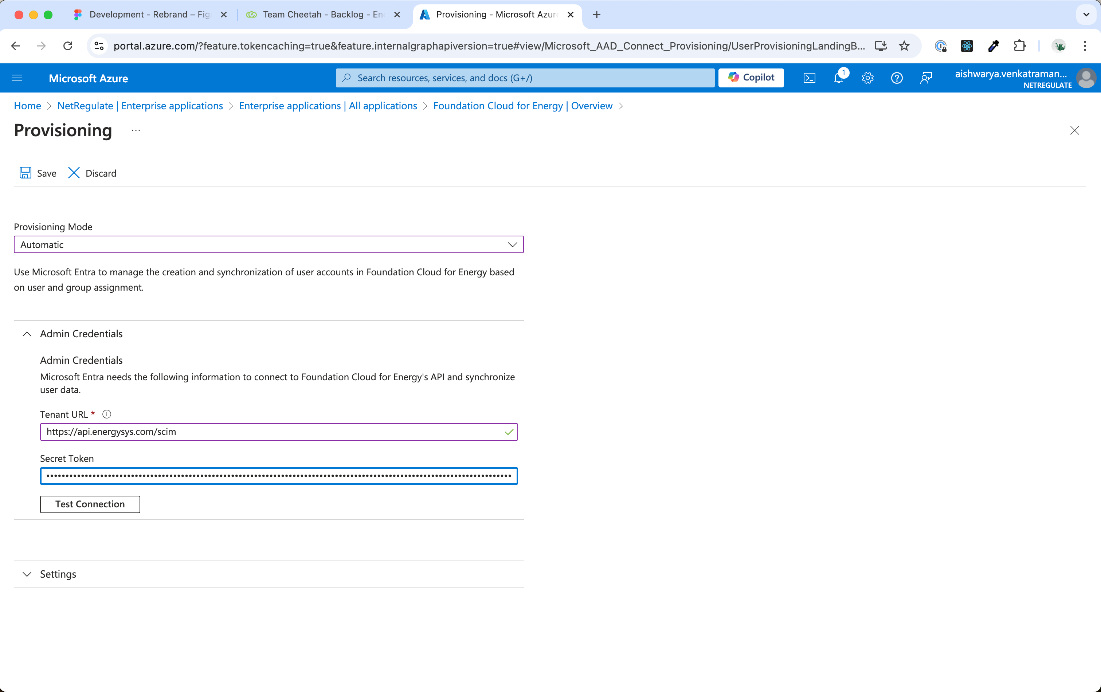
Task: Expand the Settings section
Action: click(27, 574)
